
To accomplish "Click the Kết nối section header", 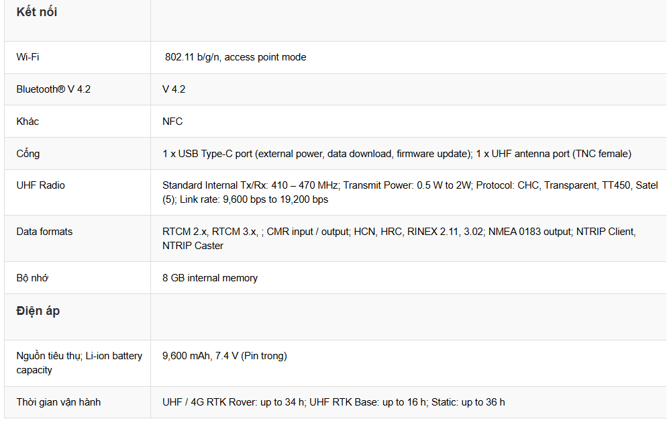I will (x=37, y=12).
